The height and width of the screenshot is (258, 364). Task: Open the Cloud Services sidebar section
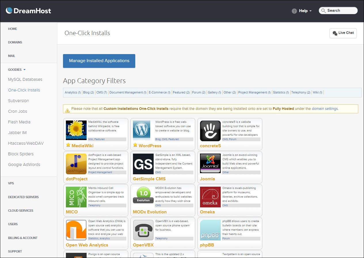(x=21, y=211)
